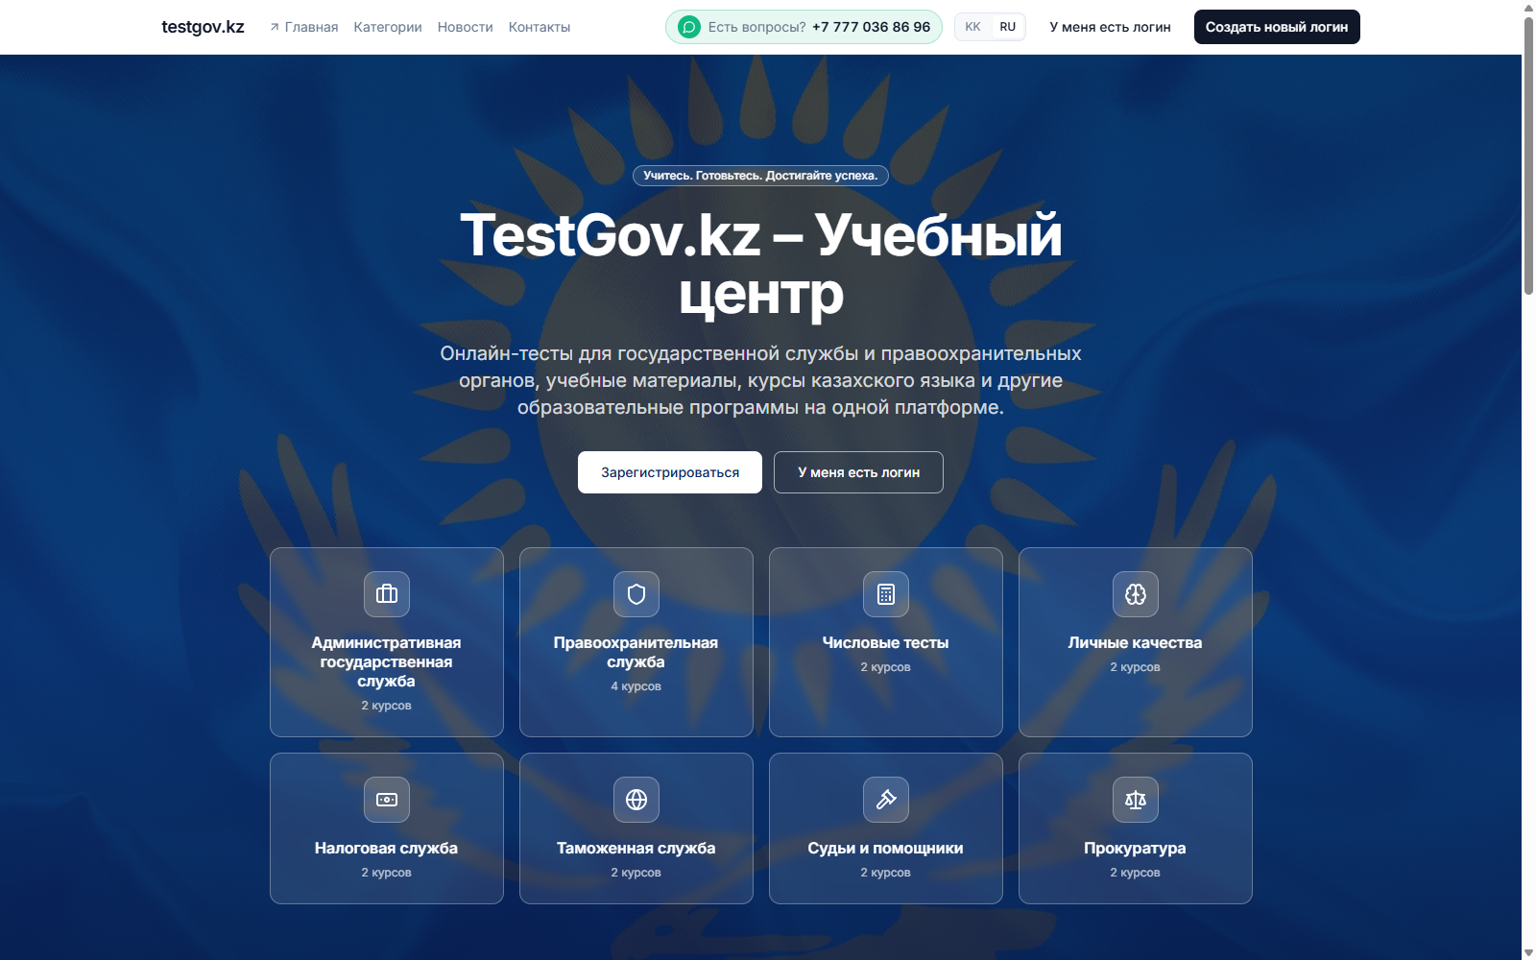Switch language to RU

click(x=1007, y=27)
